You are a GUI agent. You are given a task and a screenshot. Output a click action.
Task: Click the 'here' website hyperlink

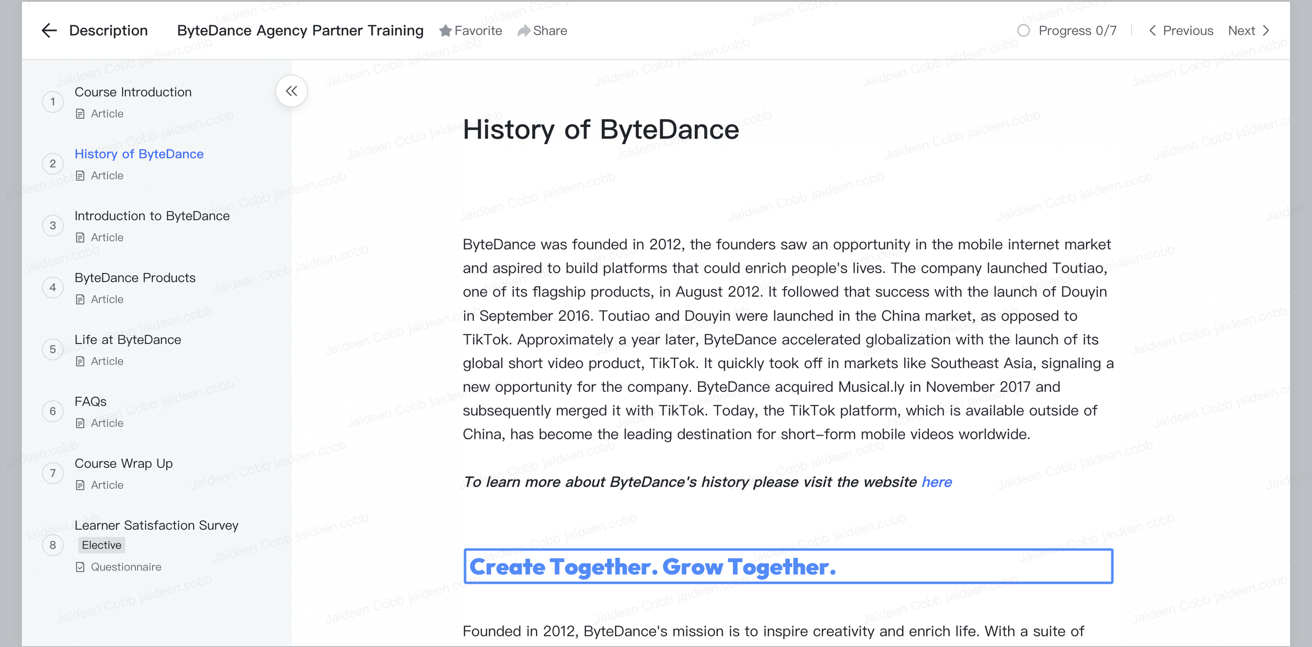[936, 482]
